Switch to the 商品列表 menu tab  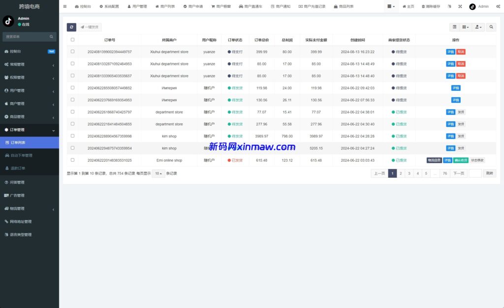(345, 6)
